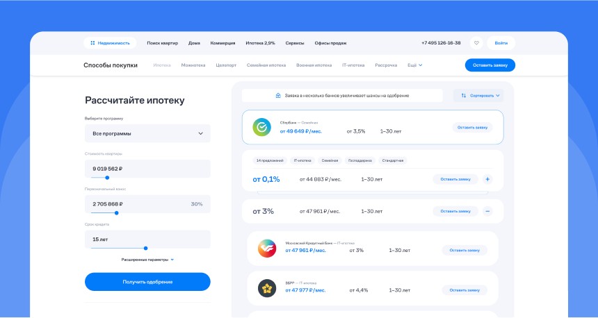Click the favorites heart icon
The image size is (598, 318).
click(x=476, y=43)
